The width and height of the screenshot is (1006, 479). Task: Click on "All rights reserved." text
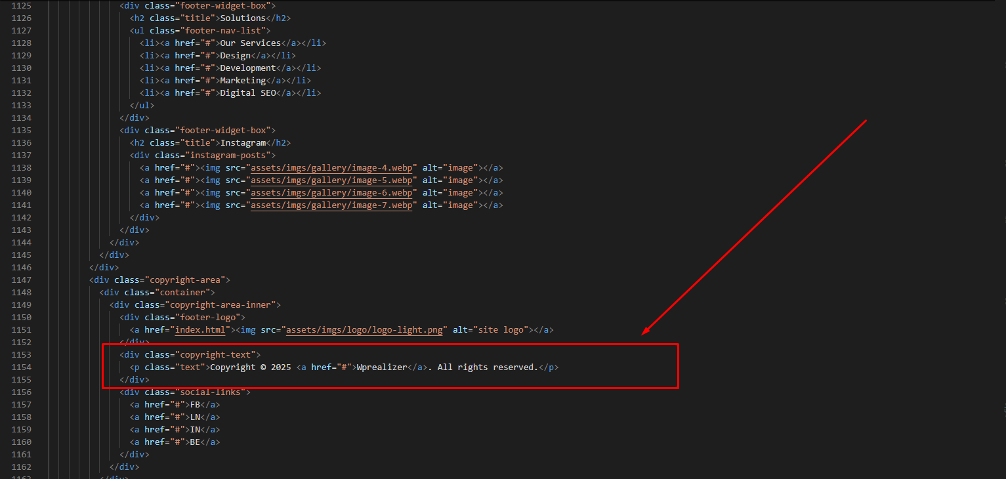[x=487, y=367]
